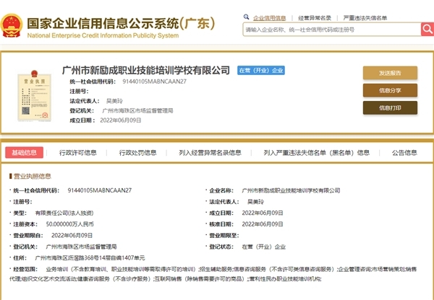Screen dimensions: 434x300
Task: Click the 营业执照信息 section heading
Action: tap(32, 176)
